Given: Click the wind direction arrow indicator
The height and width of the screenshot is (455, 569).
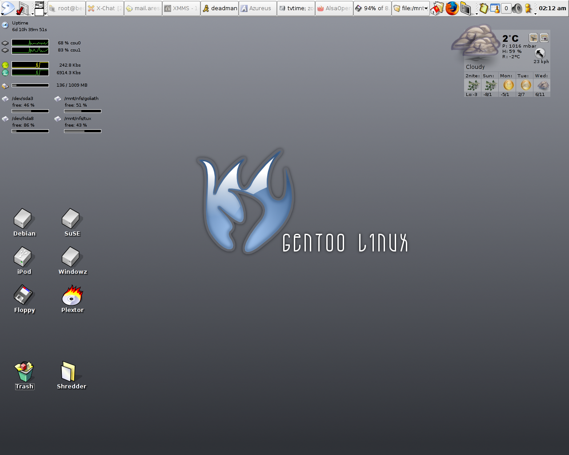Looking at the screenshot, I should click(x=540, y=53).
